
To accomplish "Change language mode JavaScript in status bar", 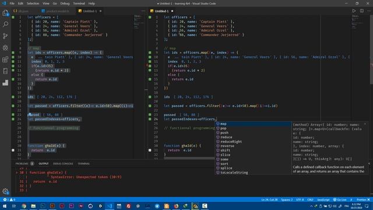I will point(323,199).
